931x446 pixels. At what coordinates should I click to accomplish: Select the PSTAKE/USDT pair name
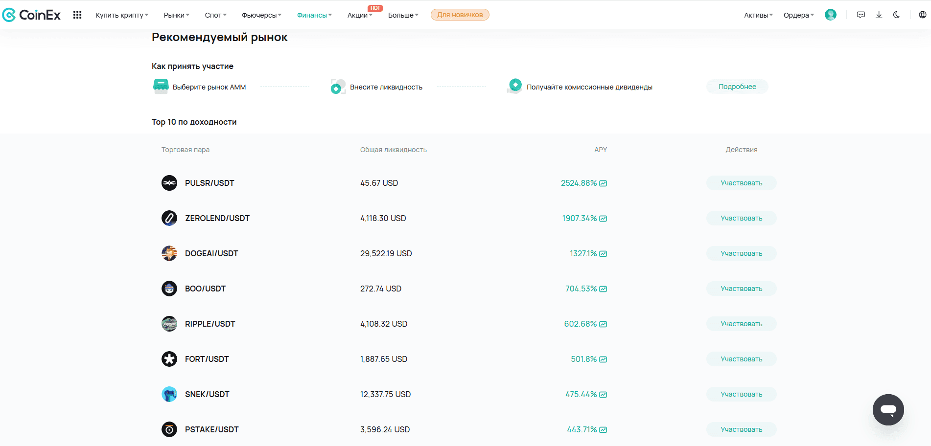point(212,429)
